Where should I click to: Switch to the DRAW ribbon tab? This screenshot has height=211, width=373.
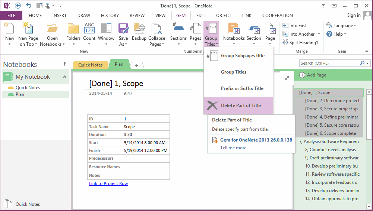pyautogui.click(x=84, y=16)
